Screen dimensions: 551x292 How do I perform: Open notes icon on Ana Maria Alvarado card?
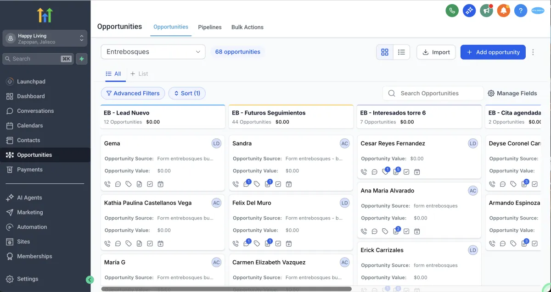click(396, 231)
